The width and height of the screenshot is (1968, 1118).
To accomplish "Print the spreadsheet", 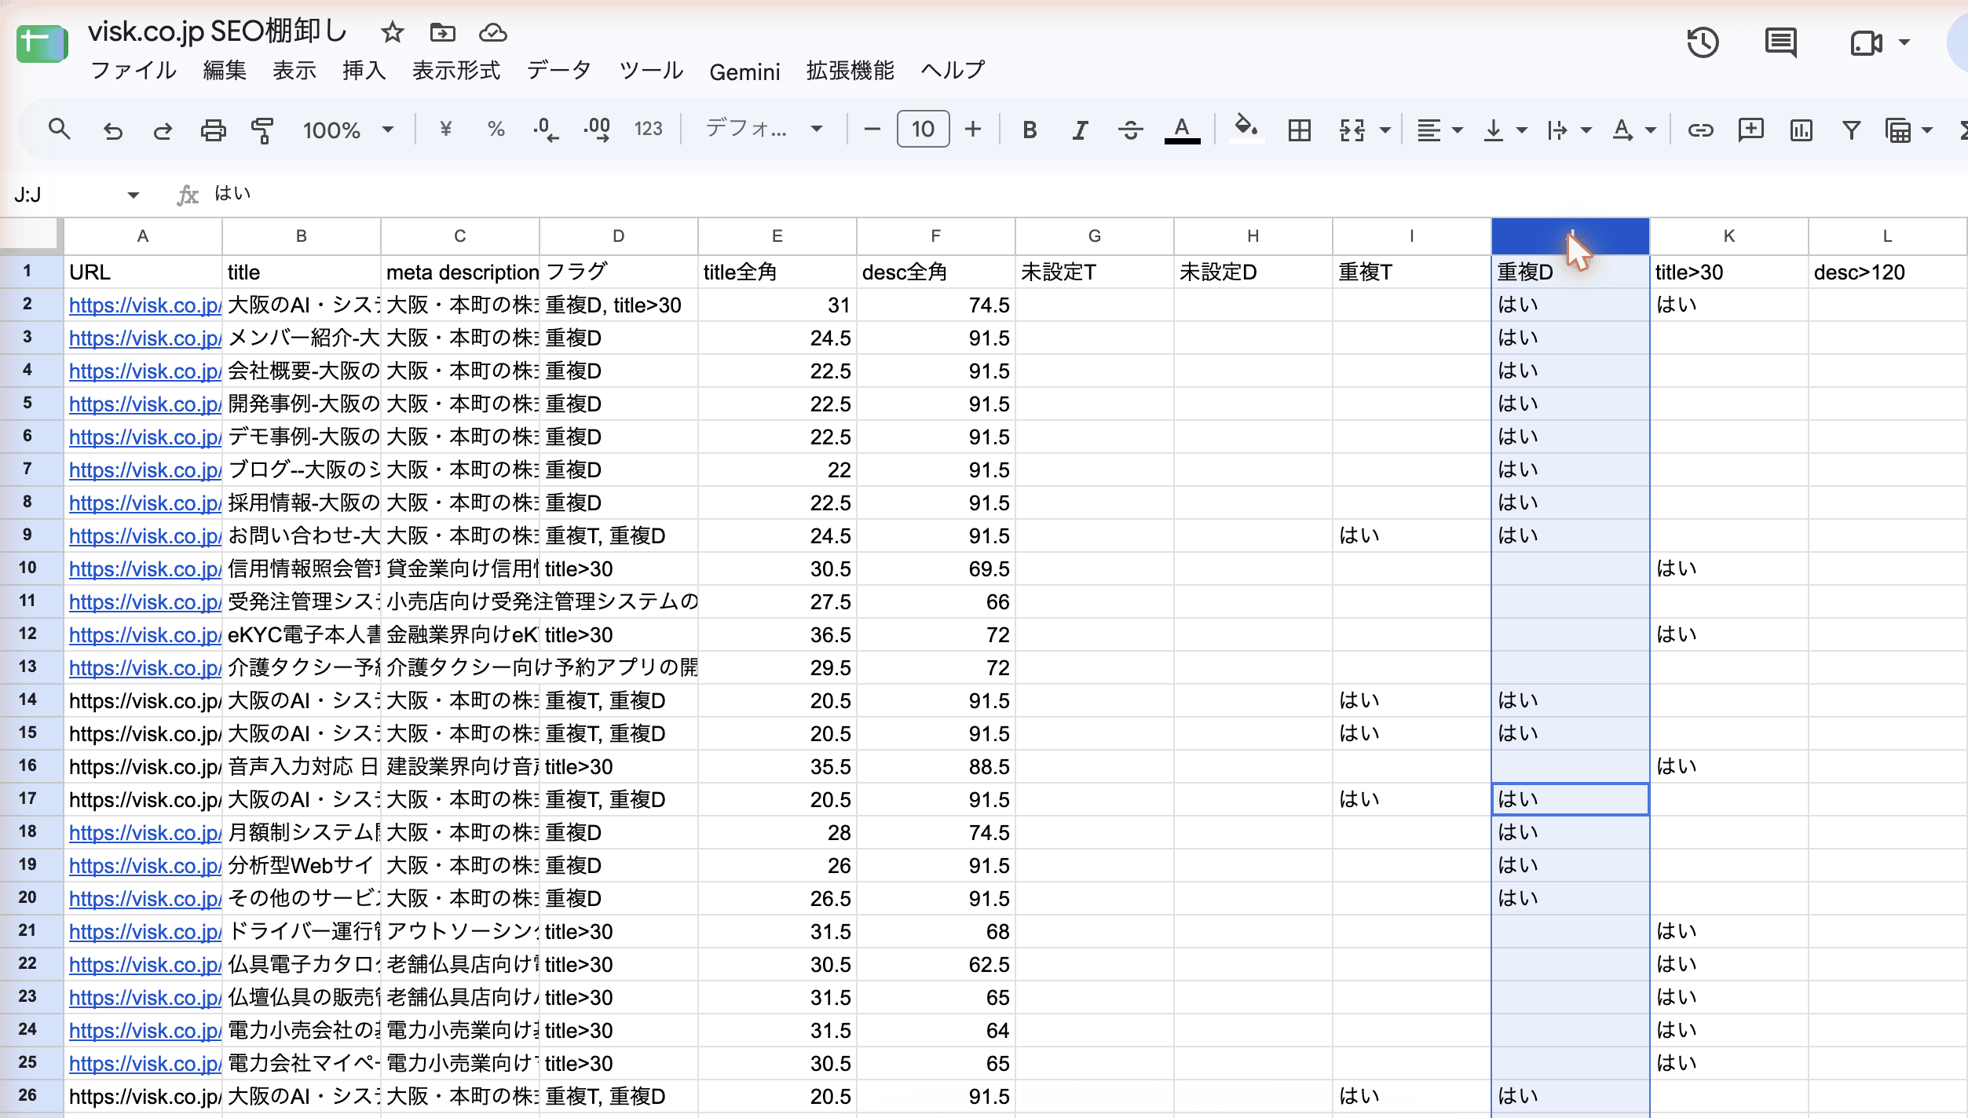I will pyautogui.click(x=213, y=130).
